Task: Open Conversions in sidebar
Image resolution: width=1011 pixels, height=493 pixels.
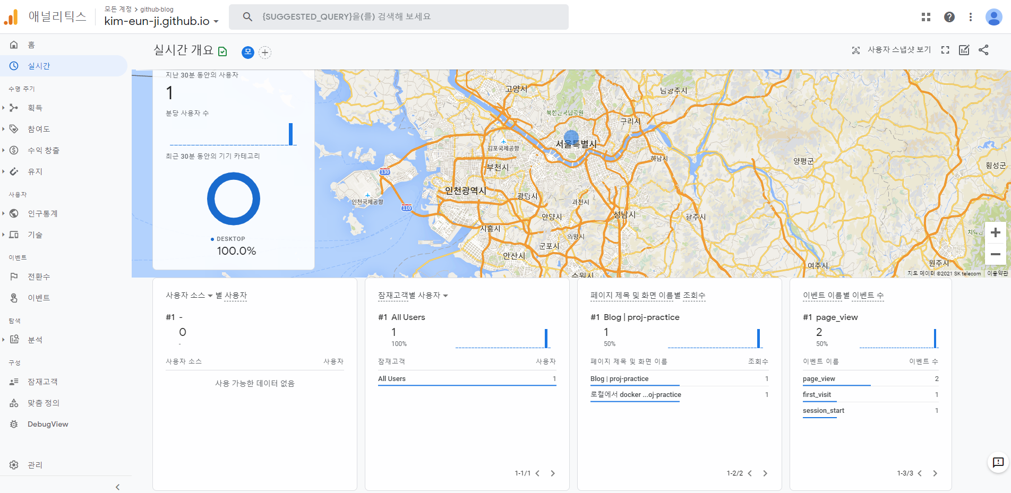Action: (x=64, y=276)
